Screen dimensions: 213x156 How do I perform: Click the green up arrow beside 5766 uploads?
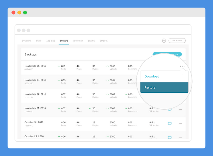108,66
